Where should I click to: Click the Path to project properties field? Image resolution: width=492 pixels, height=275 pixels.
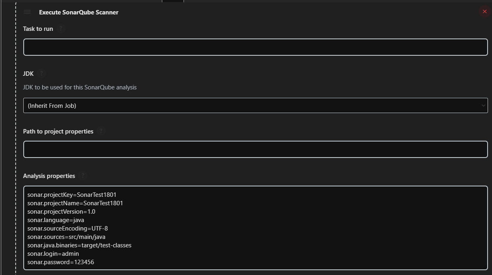pyautogui.click(x=255, y=149)
